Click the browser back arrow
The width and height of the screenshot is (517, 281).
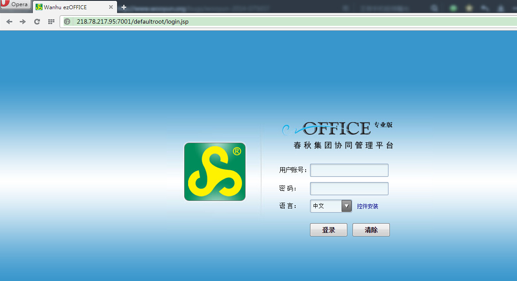[9, 22]
